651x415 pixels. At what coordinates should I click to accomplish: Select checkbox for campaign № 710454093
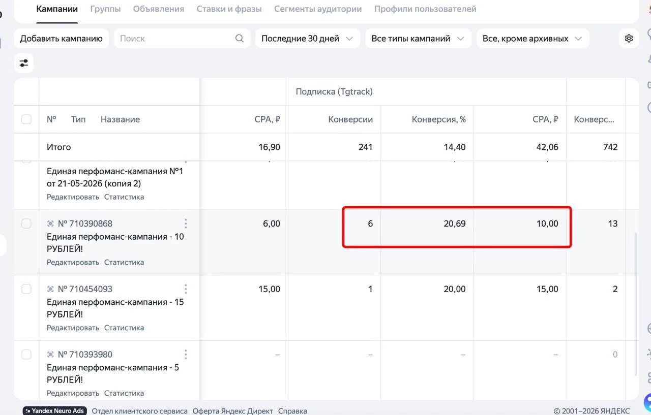pyautogui.click(x=26, y=289)
